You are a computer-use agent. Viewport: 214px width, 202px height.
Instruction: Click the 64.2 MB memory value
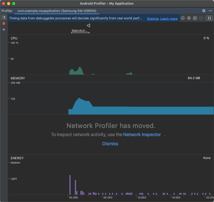[x=194, y=78]
